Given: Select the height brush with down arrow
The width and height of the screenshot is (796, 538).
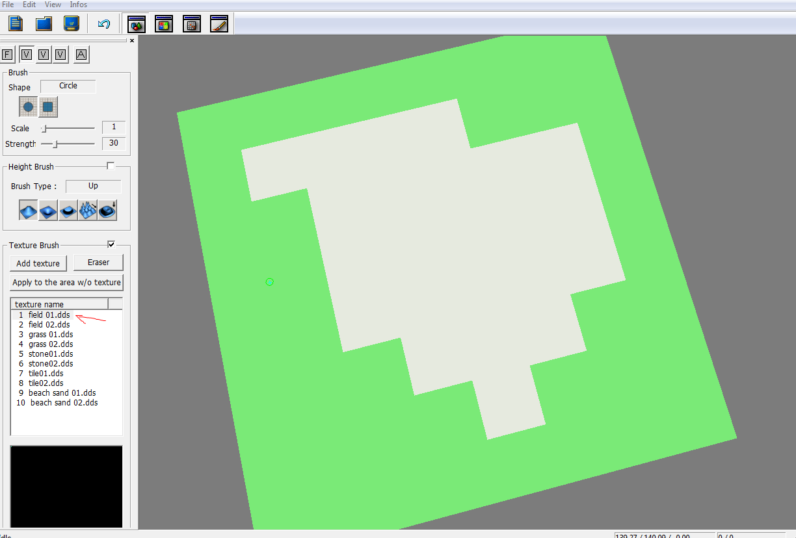Looking at the screenshot, I should (107, 210).
